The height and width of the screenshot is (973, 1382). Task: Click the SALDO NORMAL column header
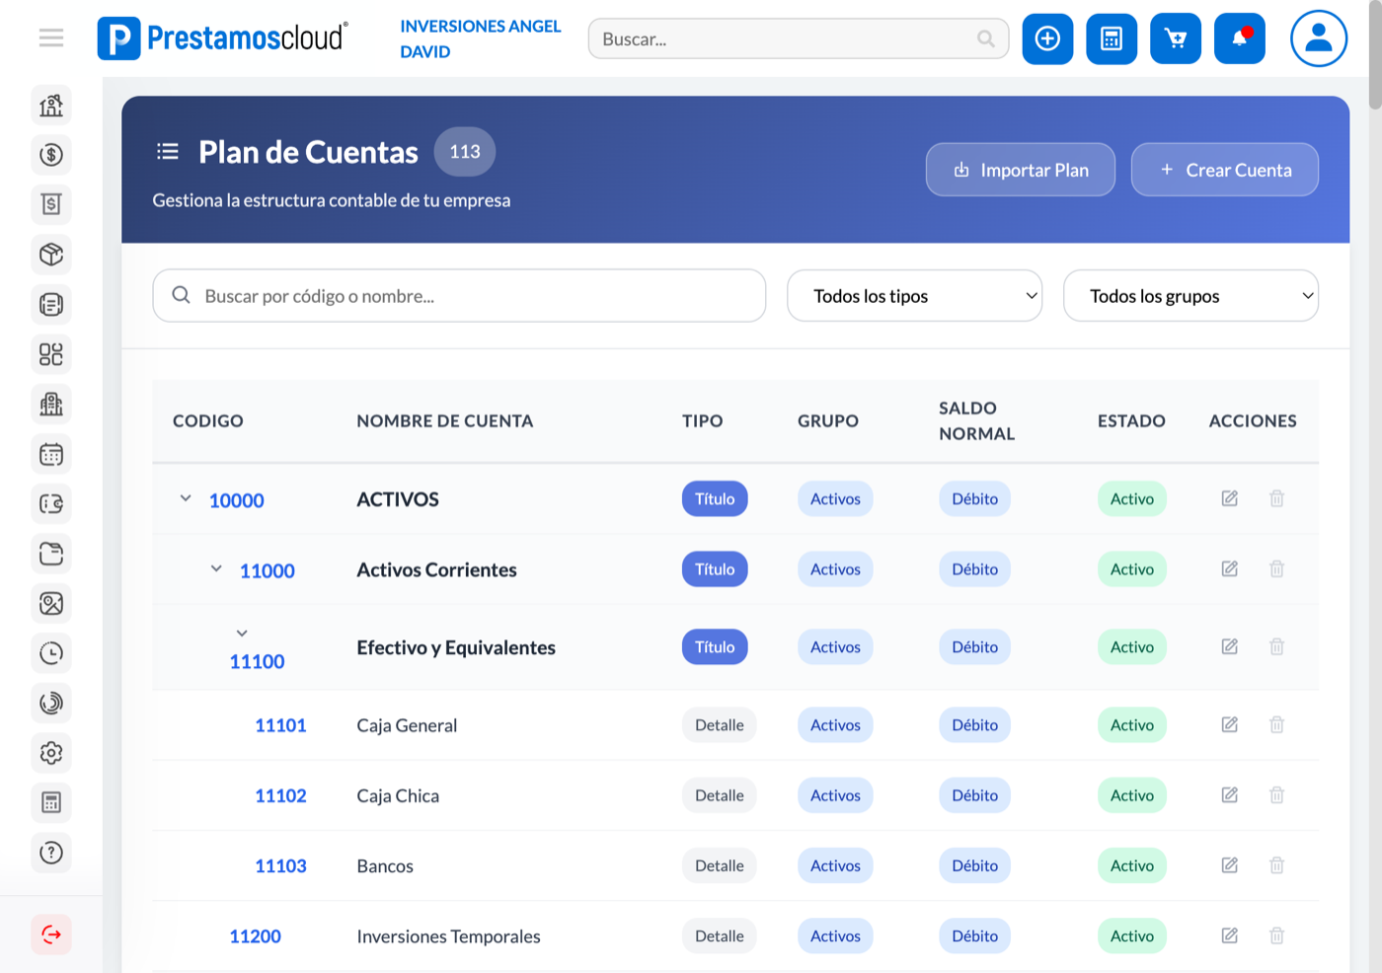coord(976,421)
